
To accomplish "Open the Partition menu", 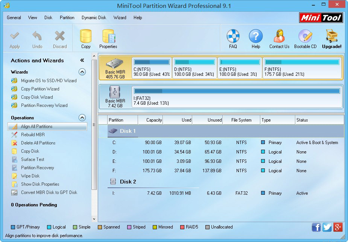I will (67, 18).
